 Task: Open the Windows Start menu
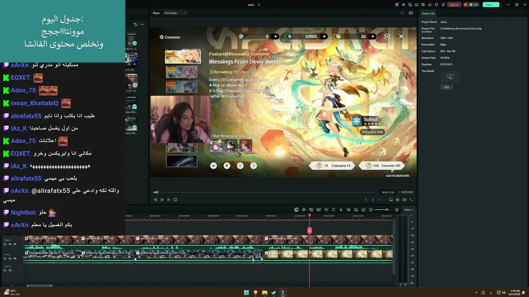246,293
